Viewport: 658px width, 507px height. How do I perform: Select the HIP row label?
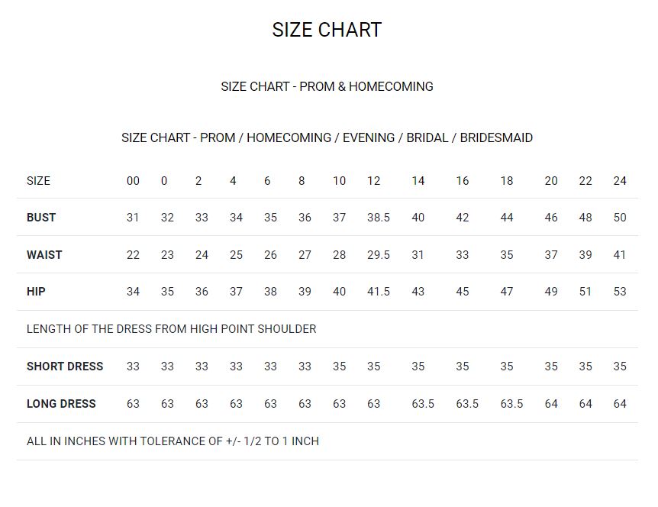pyautogui.click(x=36, y=292)
